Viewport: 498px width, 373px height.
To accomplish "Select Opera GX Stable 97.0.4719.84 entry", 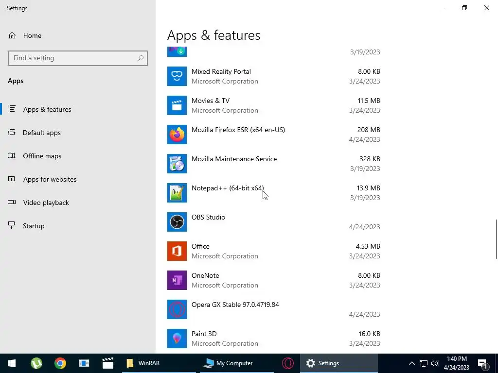I will [x=274, y=309].
